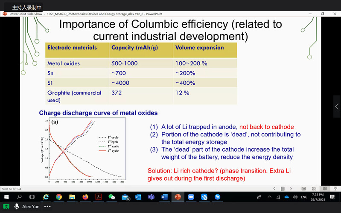This screenshot has width=341, height=213.
Task: Toggle the volume speaker icon in tray
Action: (295, 197)
